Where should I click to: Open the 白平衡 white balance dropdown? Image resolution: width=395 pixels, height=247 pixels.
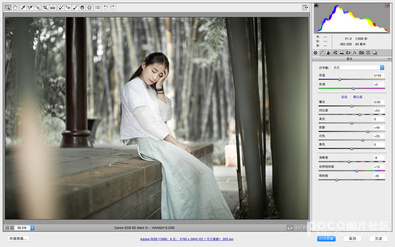[358, 67]
